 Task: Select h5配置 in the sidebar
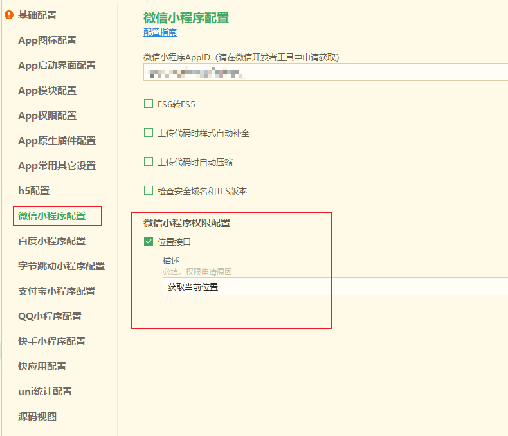click(x=34, y=191)
